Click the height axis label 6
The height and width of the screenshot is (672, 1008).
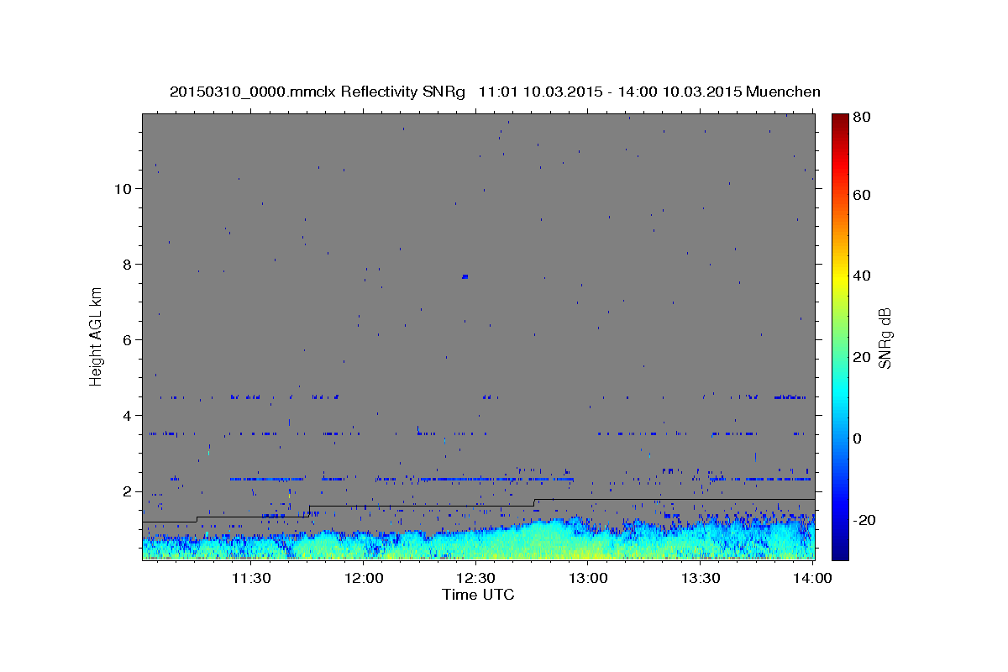coord(129,339)
